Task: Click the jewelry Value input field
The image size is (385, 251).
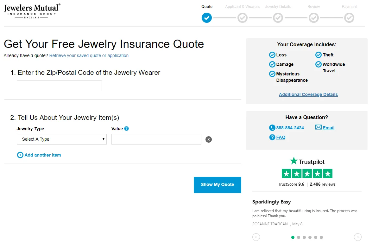Action: pyautogui.click(x=156, y=139)
